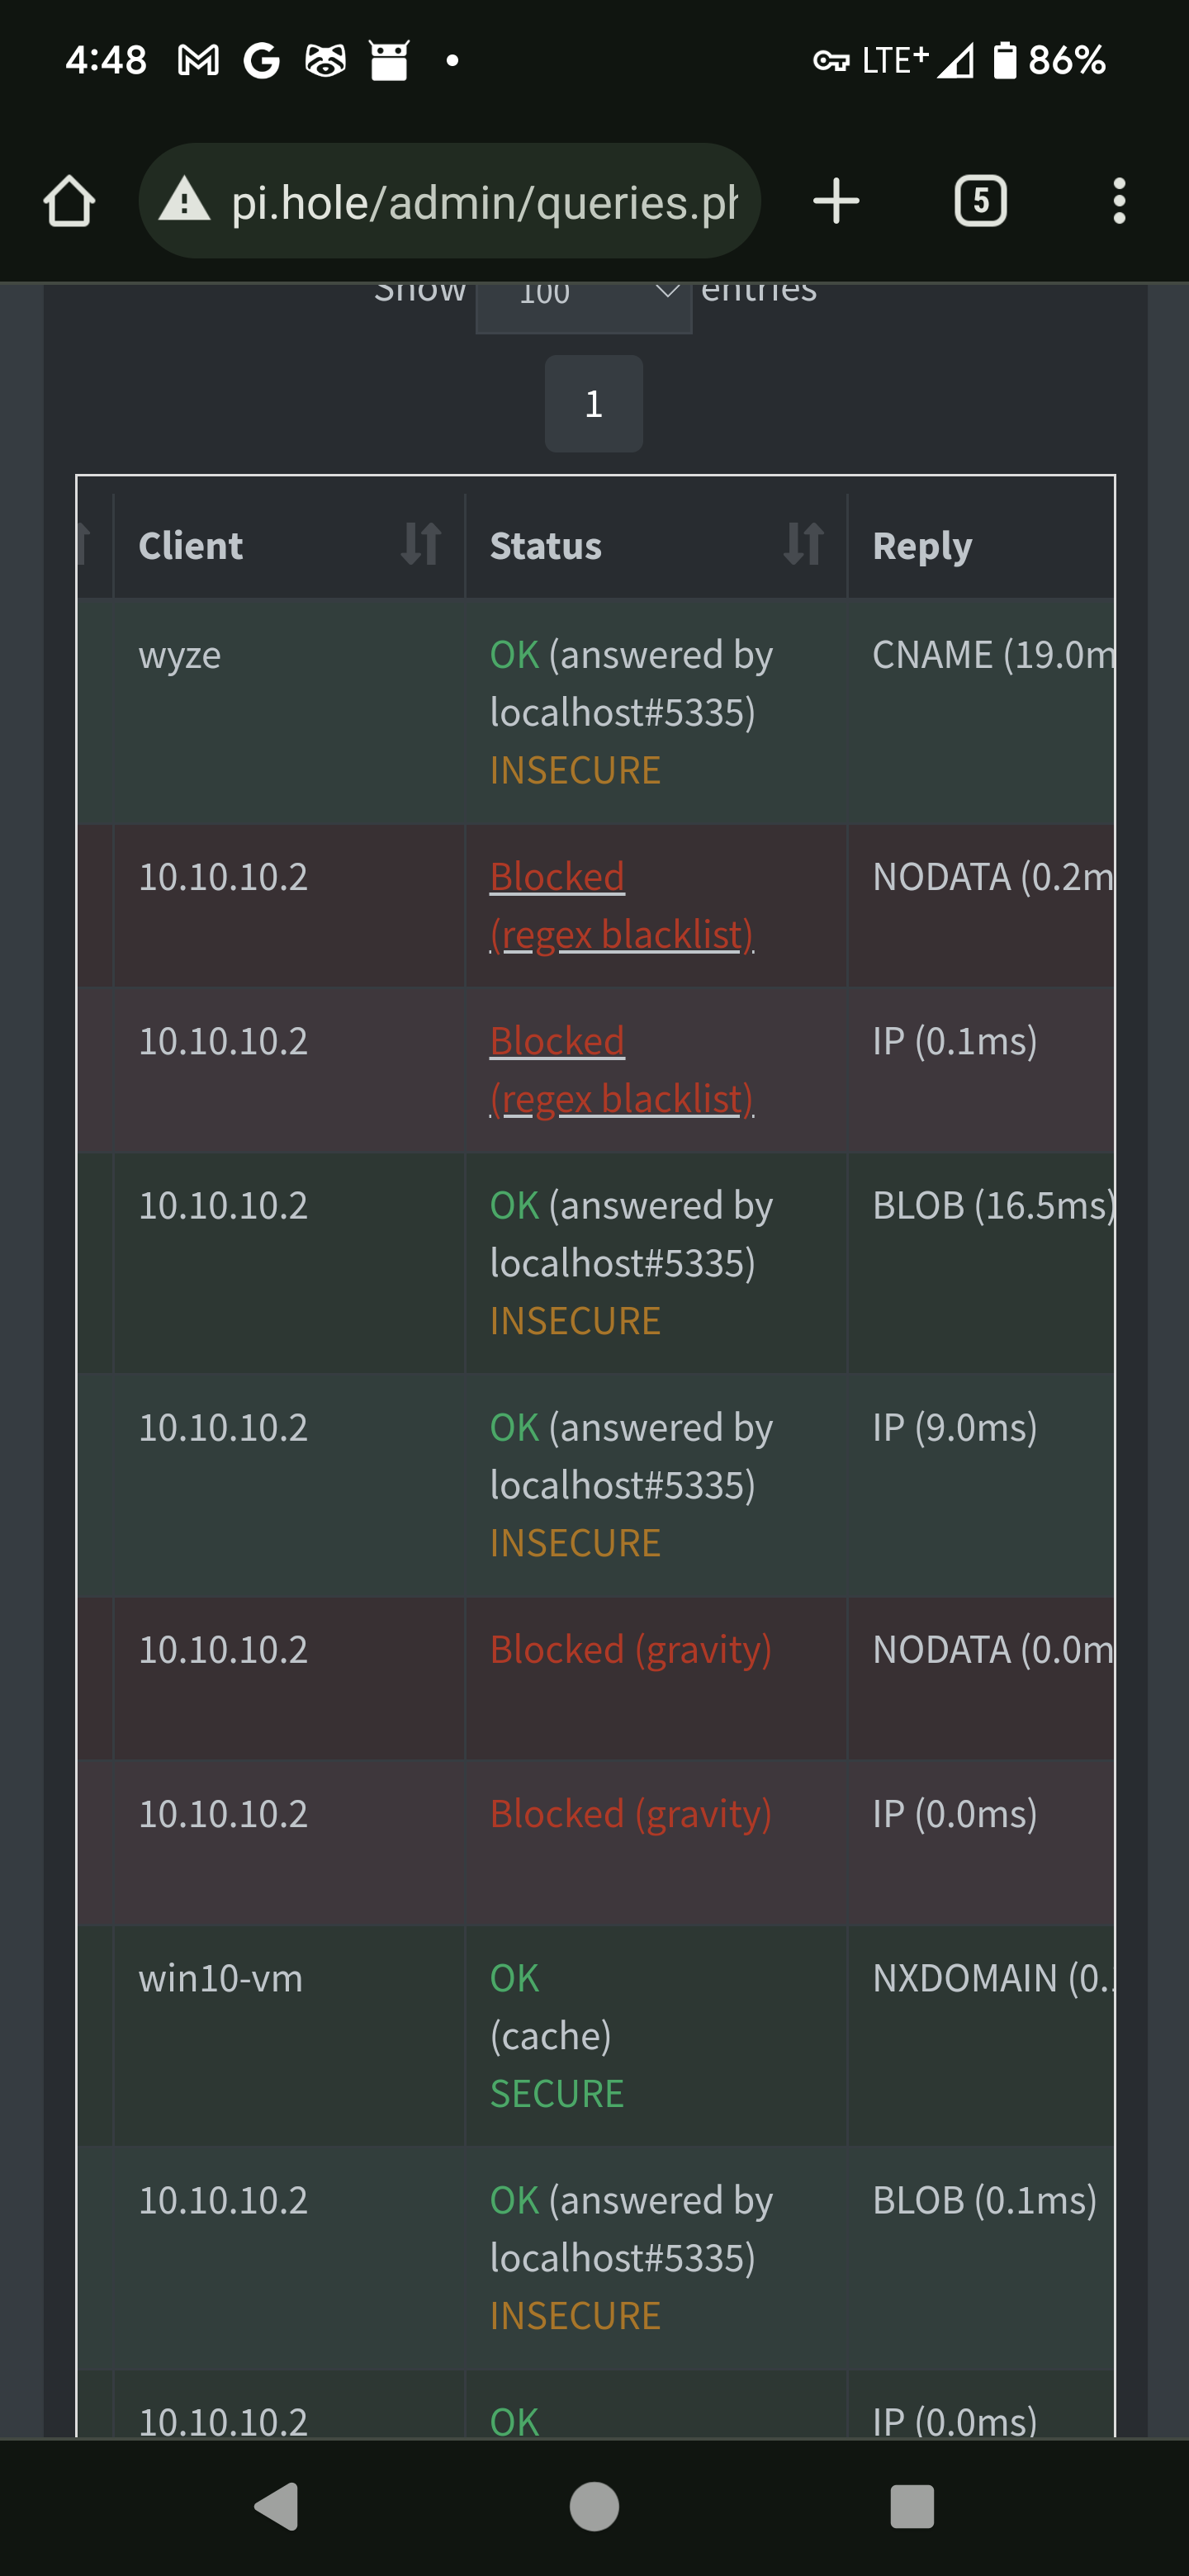Open the Chrome overflow three-dot menu
Viewport: 1189px width, 2576px height.
pos(1119,201)
